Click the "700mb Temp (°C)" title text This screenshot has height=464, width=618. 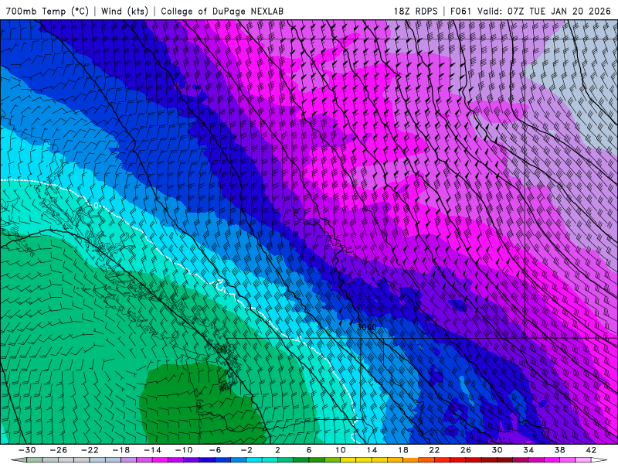pos(47,11)
